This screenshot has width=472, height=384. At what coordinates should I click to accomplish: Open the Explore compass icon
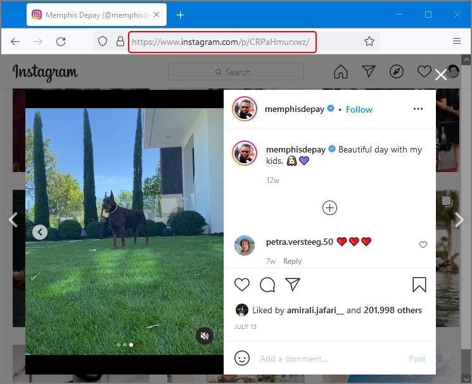397,71
